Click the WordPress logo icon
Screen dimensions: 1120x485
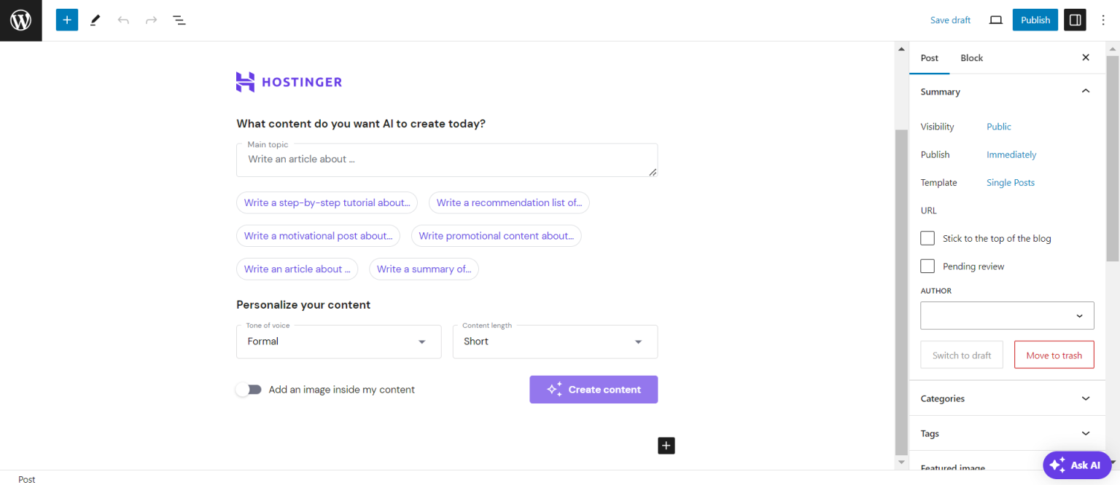coord(20,20)
